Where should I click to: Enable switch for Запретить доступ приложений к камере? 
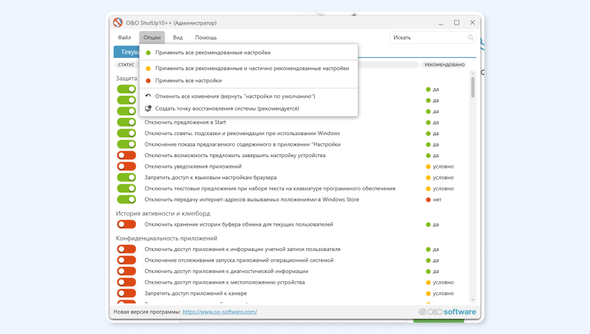coord(126,293)
